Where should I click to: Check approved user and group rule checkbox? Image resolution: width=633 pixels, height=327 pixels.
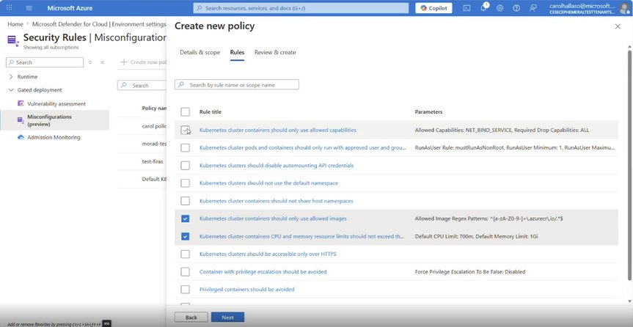point(185,148)
